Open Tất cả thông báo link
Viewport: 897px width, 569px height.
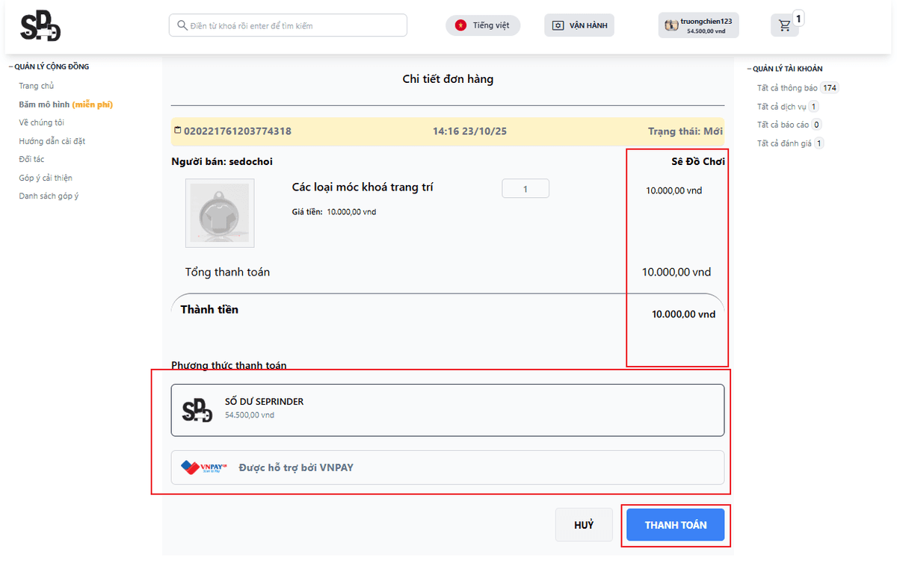tap(787, 88)
